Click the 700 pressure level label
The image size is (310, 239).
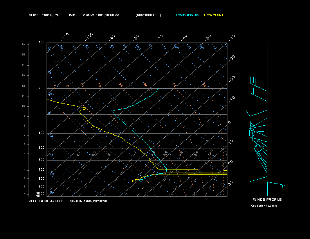(x=41, y=170)
